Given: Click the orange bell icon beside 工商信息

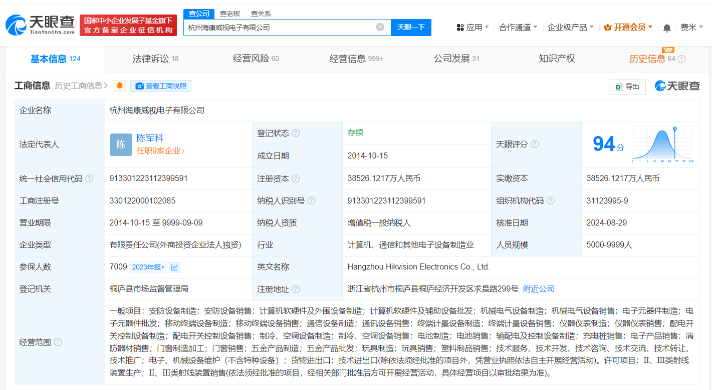Looking at the screenshot, I should pos(119,85).
